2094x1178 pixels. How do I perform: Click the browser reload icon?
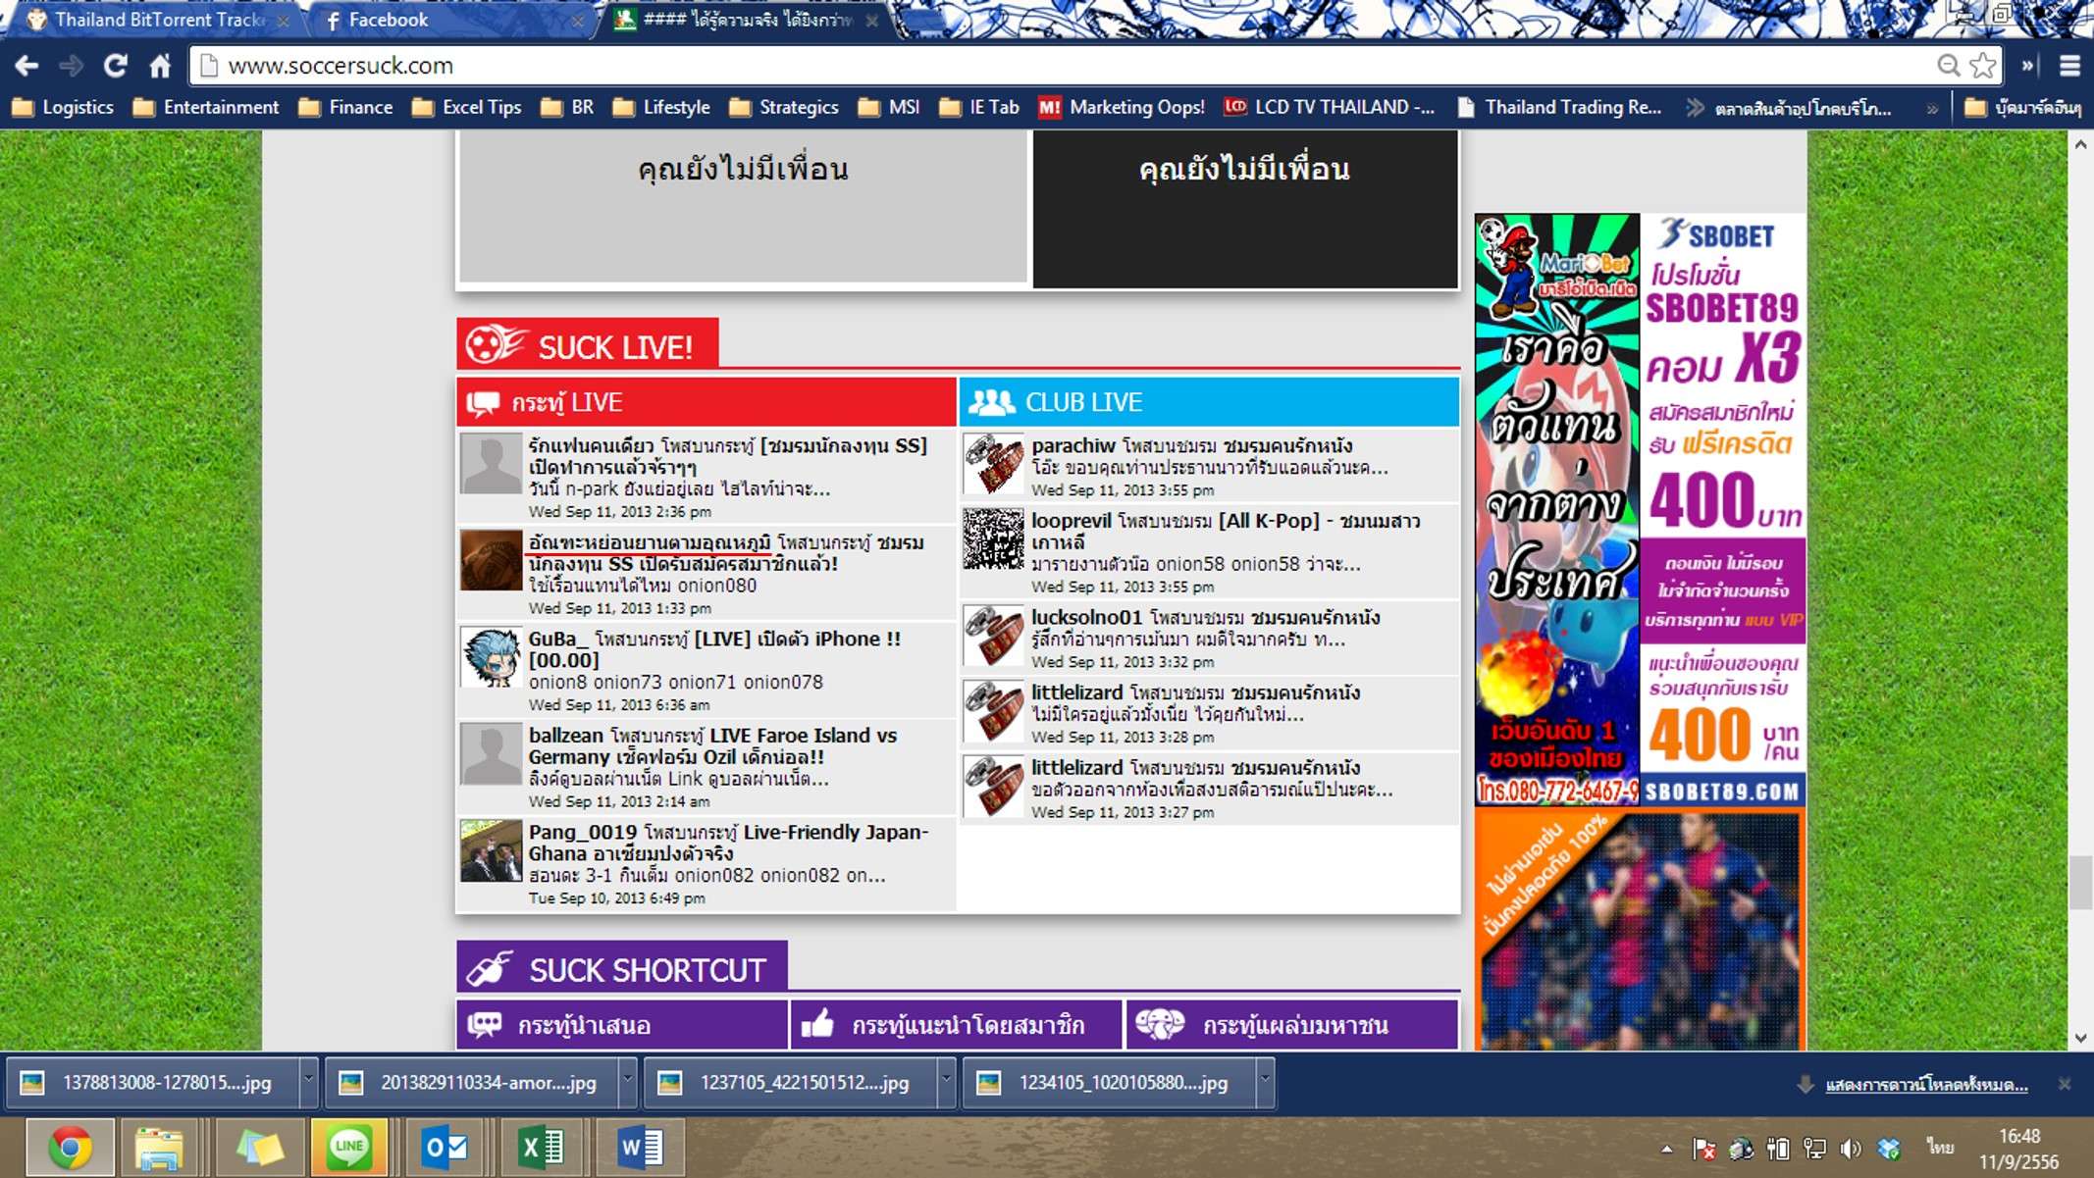click(x=115, y=66)
